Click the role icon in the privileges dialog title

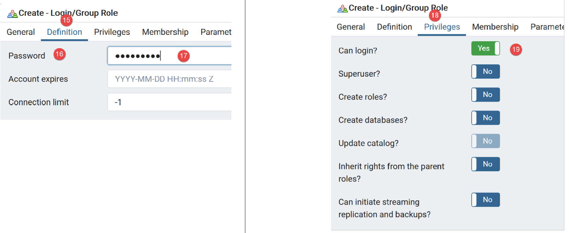pos(342,9)
